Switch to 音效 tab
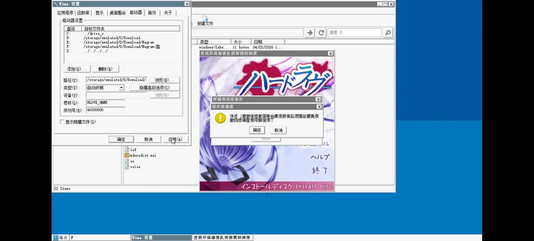This screenshot has height=241, width=534. [152, 13]
